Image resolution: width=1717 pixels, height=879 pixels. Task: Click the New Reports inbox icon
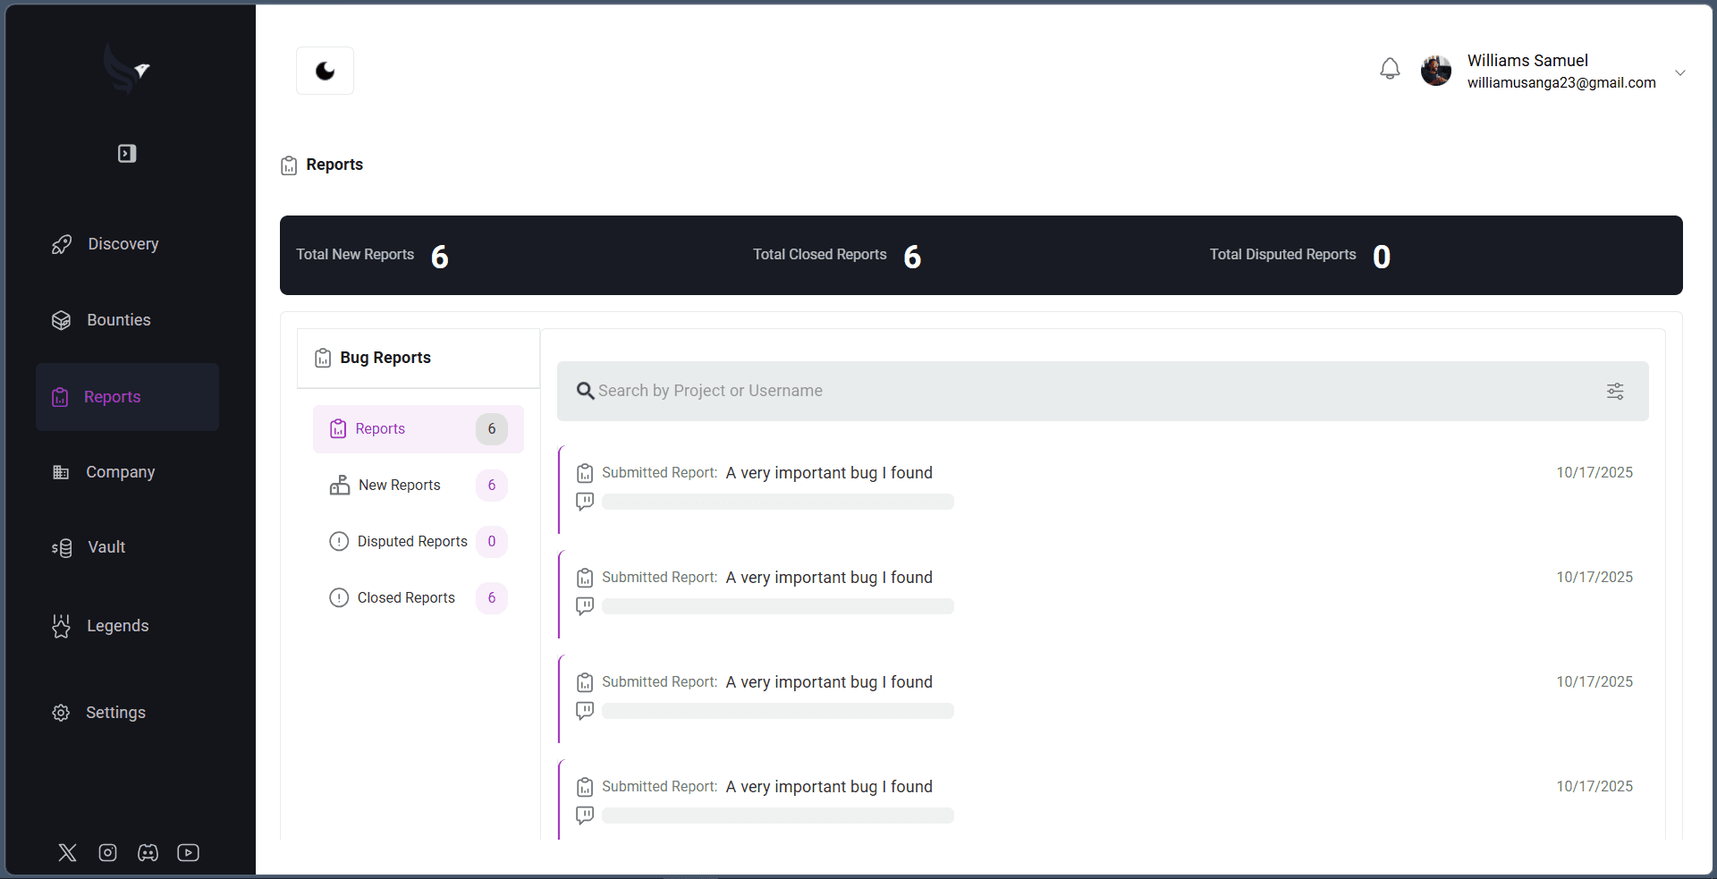340,485
